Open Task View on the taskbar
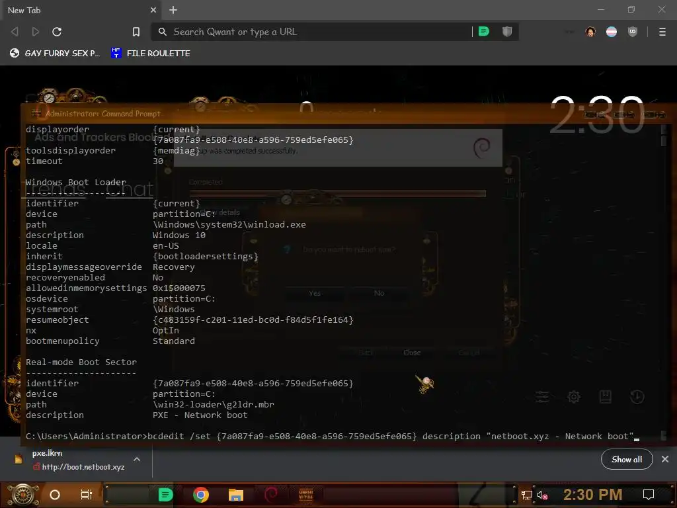 pos(87,495)
